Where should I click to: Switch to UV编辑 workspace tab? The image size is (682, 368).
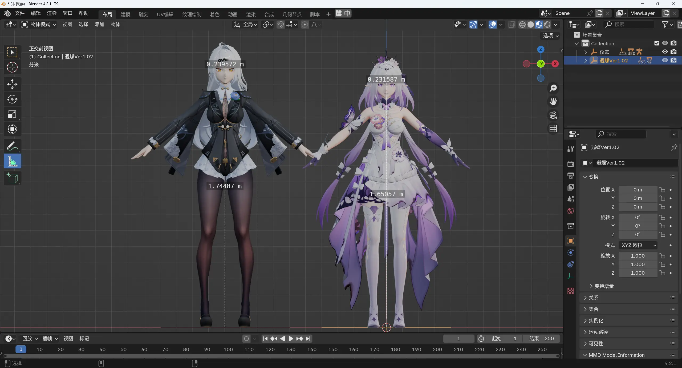pos(165,14)
